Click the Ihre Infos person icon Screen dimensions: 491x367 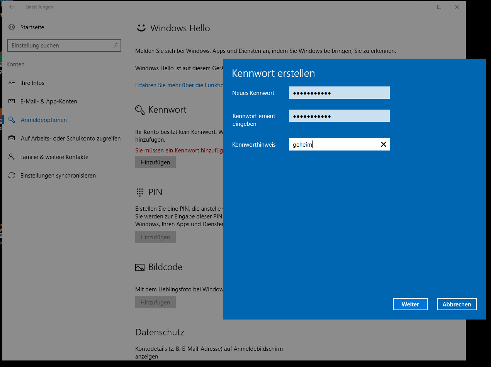click(x=12, y=83)
